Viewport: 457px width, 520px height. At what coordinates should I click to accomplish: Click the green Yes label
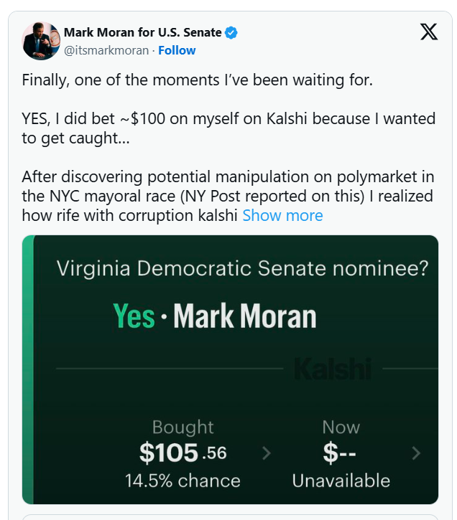(134, 316)
